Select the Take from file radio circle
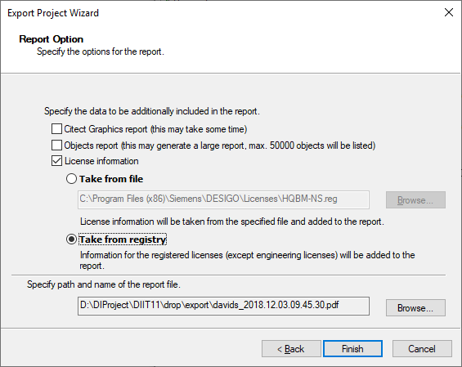This screenshot has width=462, height=367. (71, 179)
